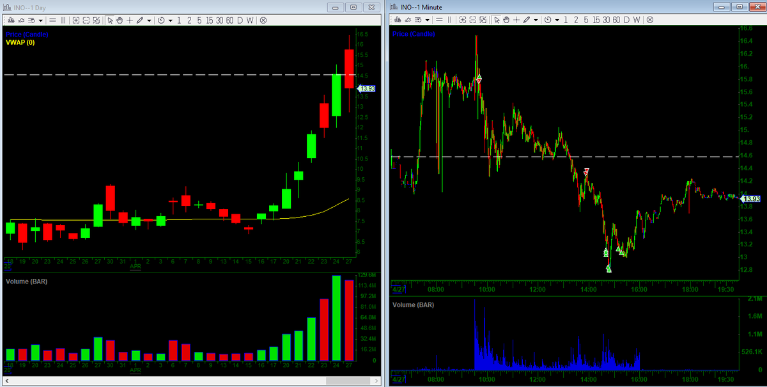Screen dimensions: 767x387
Task: Click green buy marker at the 12.8 low
Action: pyautogui.click(x=608, y=269)
